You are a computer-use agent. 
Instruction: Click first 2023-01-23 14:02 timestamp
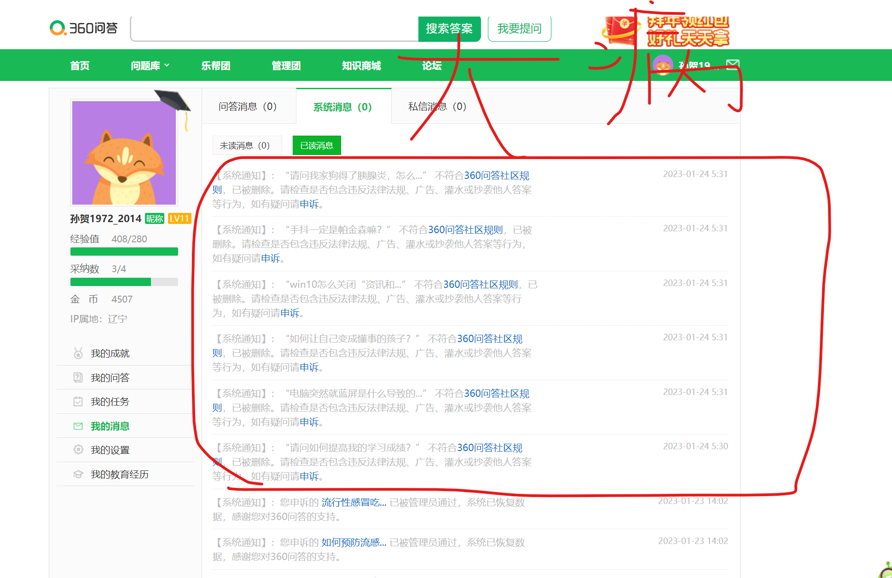[x=693, y=501]
